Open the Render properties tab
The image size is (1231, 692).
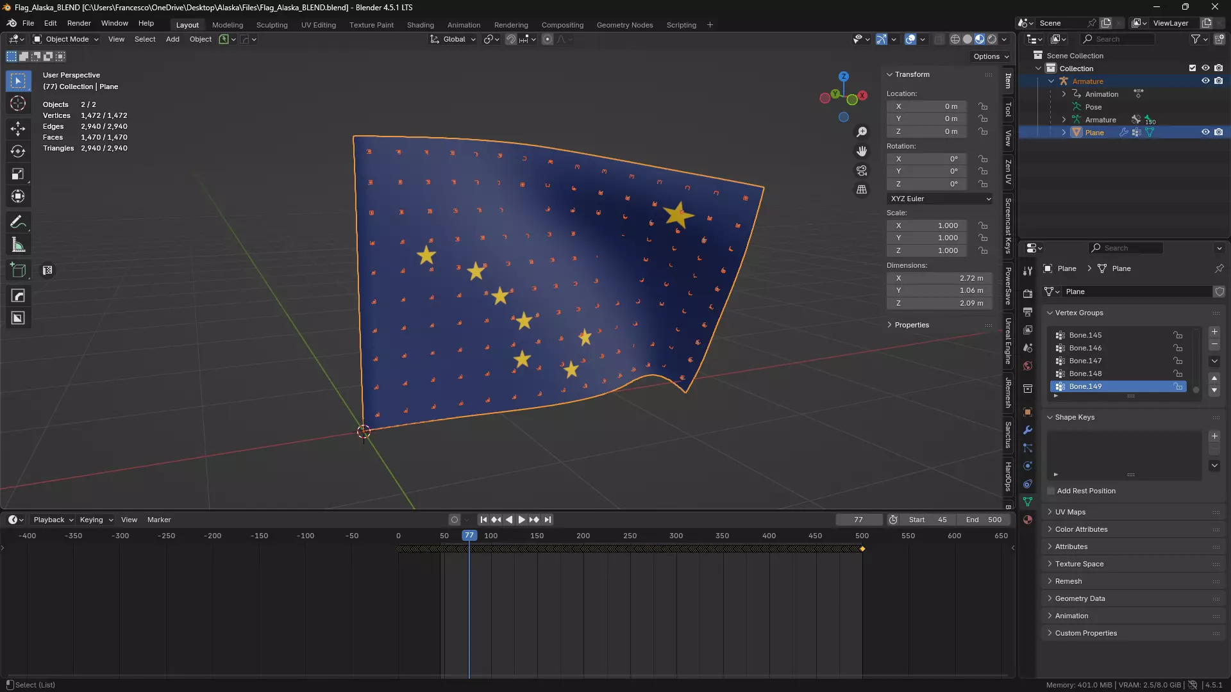tap(1028, 293)
